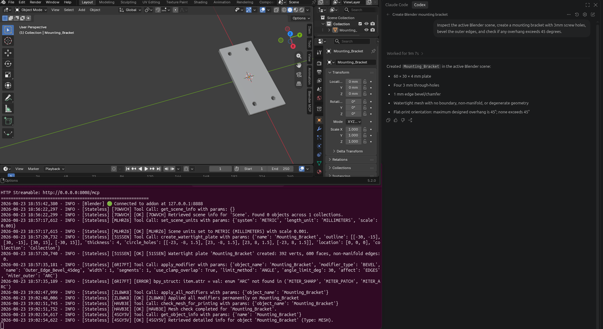Expand Mounting_ object in outliner
603x329 pixels.
329,30
